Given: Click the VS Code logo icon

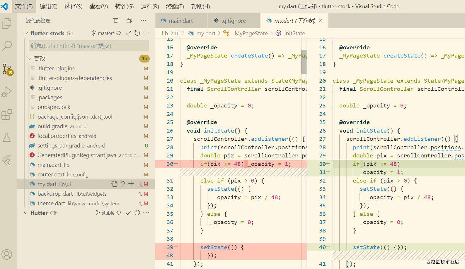Looking at the screenshot, I should coord(4,6).
